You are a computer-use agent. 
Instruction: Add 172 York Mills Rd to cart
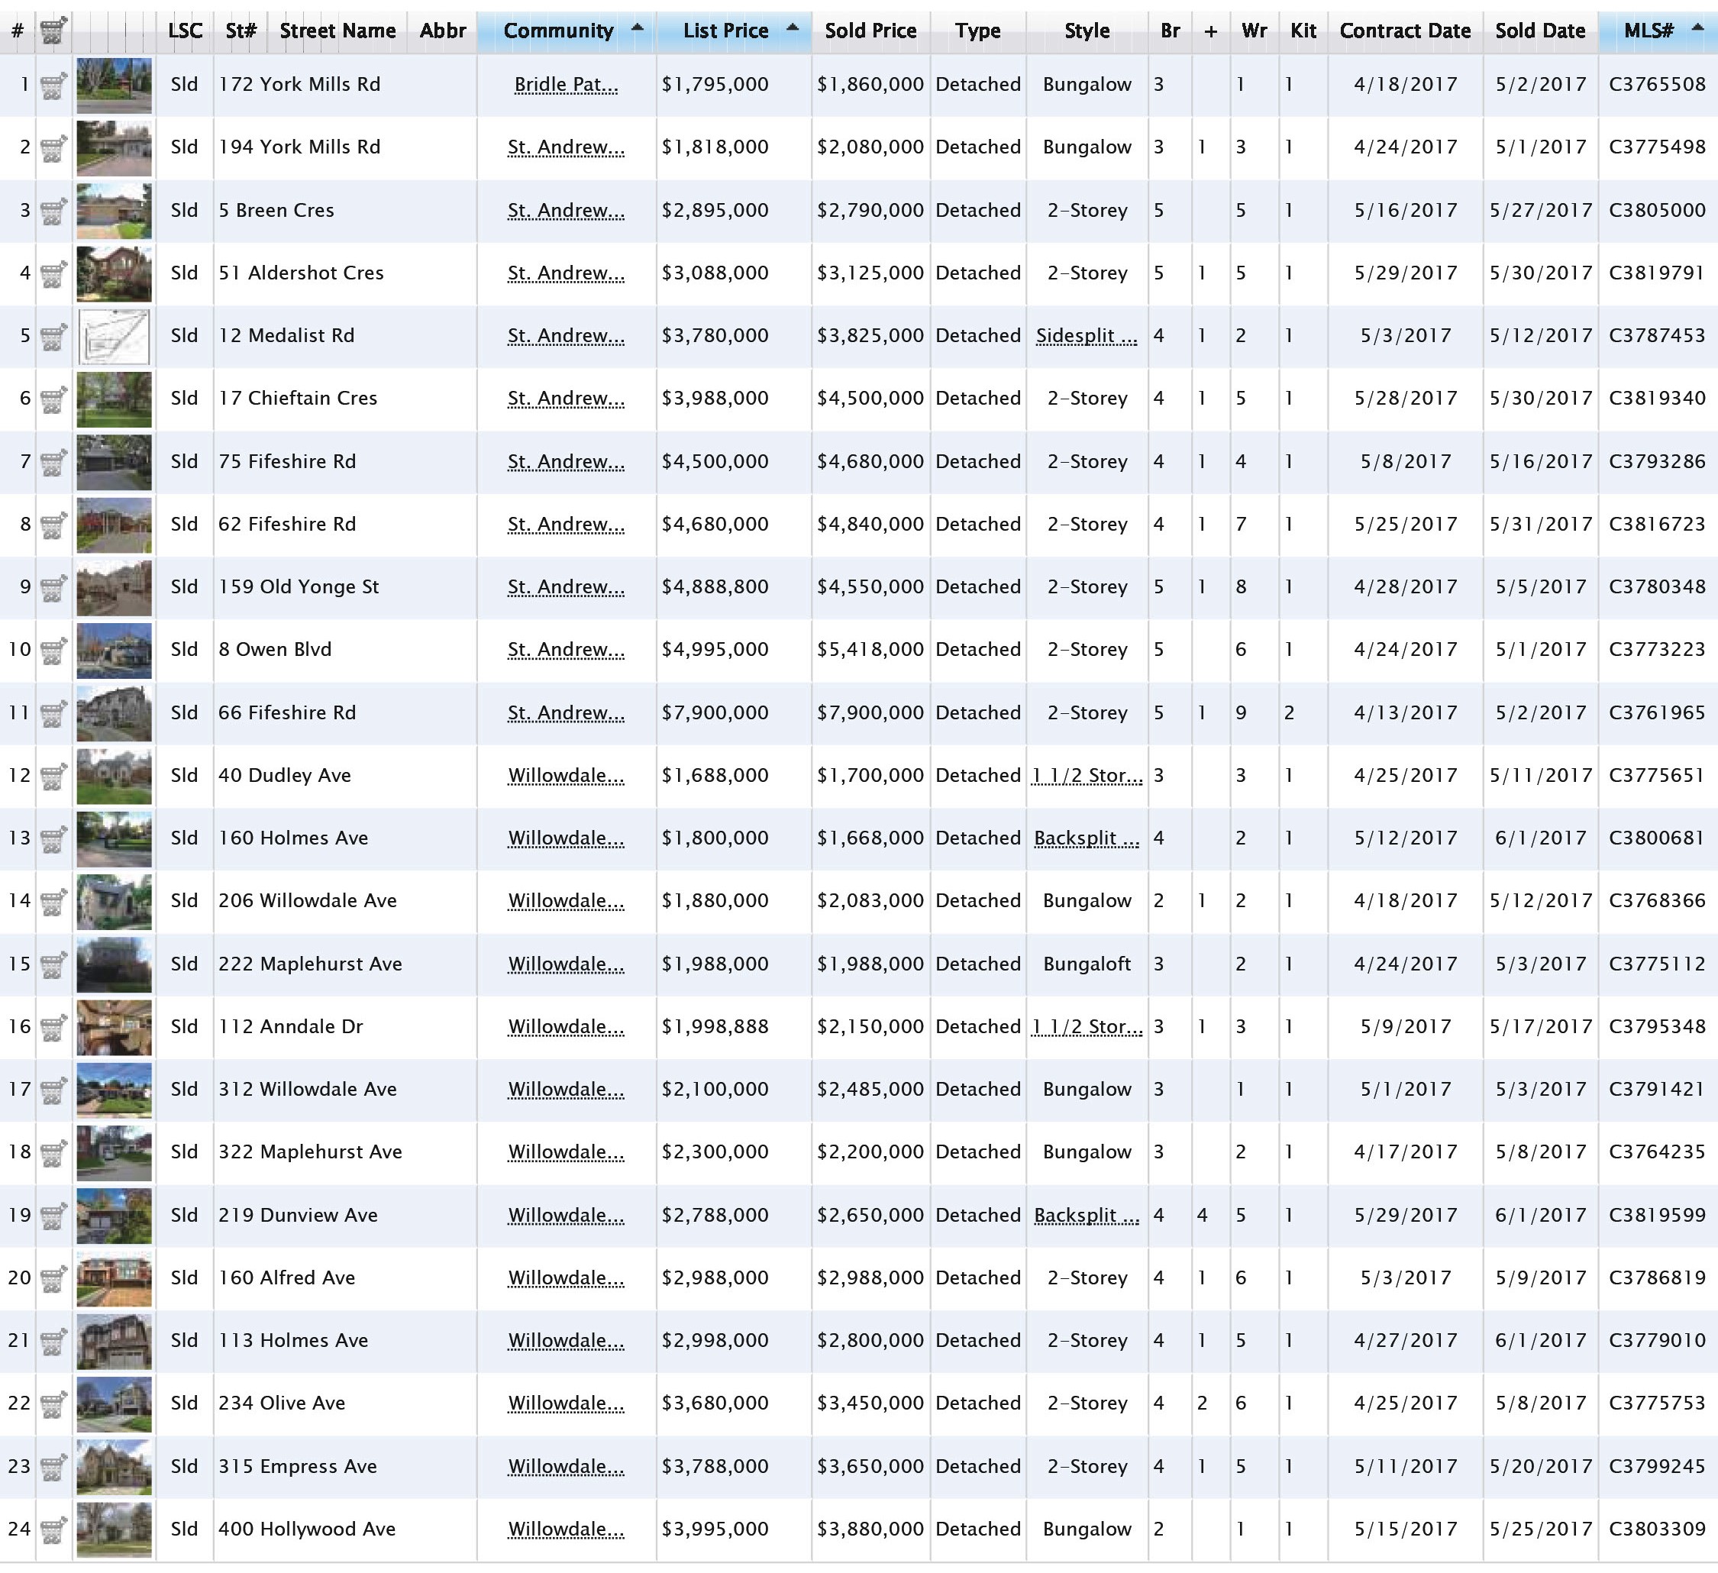click(53, 86)
